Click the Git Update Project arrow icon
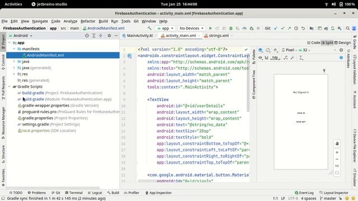The image size is (358, 201). pos(276,28)
